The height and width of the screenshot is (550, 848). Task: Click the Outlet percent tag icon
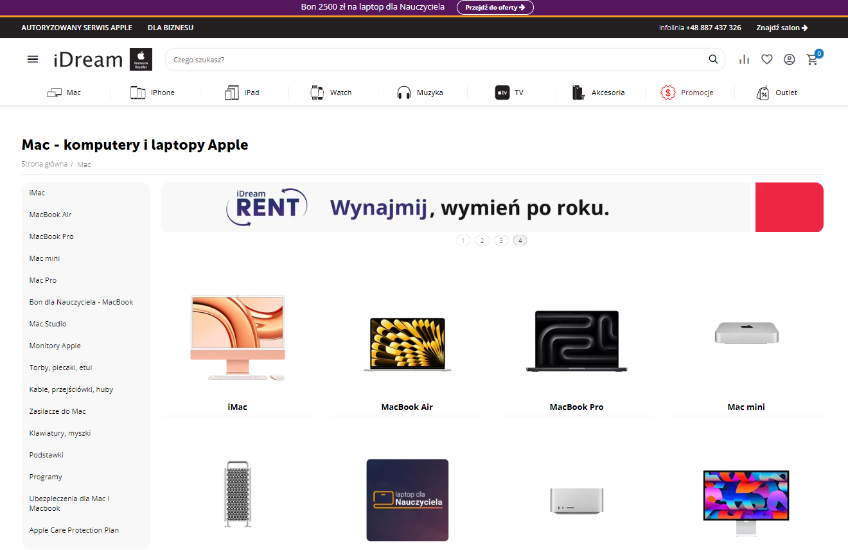click(x=763, y=93)
